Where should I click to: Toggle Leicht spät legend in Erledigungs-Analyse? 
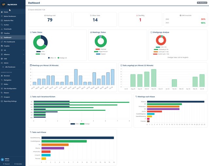tap(161, 52)
